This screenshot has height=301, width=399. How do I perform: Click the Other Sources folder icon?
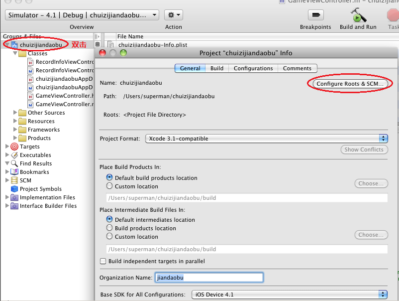point(22,113)
